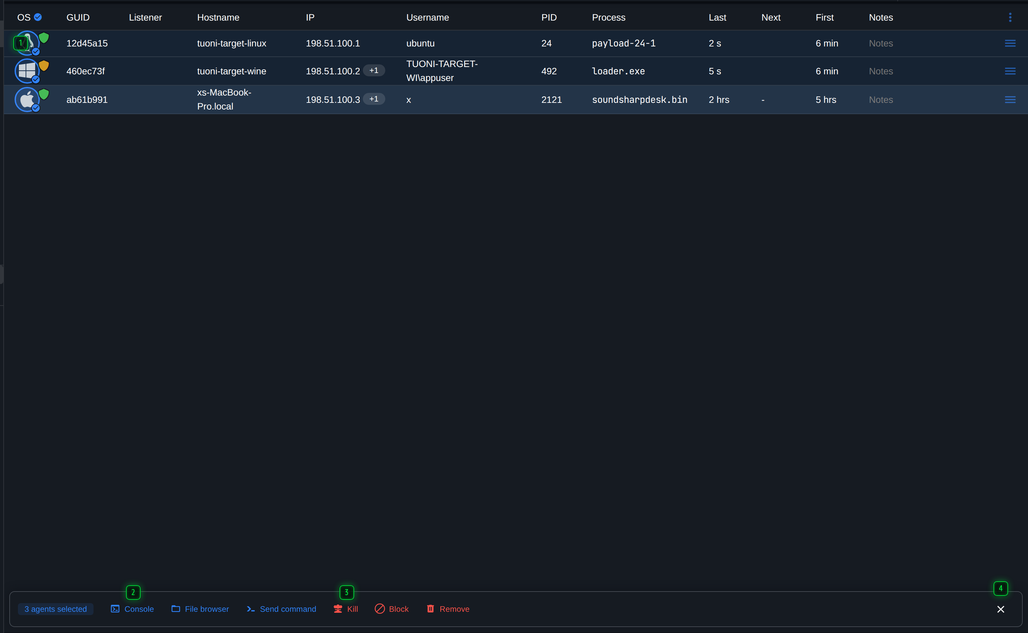Open row menu for agent 460ec73f

tap(1010, 71)
